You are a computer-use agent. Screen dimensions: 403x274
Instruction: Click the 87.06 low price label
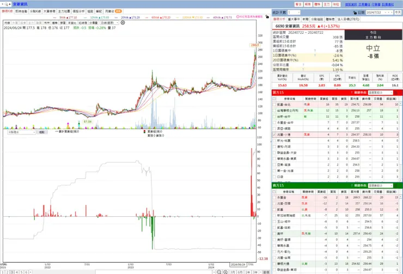coord(87,121)
